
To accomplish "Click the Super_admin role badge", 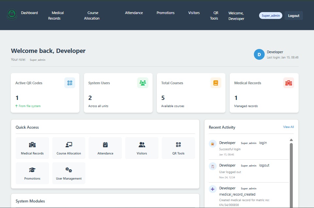I will tap(271, 16).
